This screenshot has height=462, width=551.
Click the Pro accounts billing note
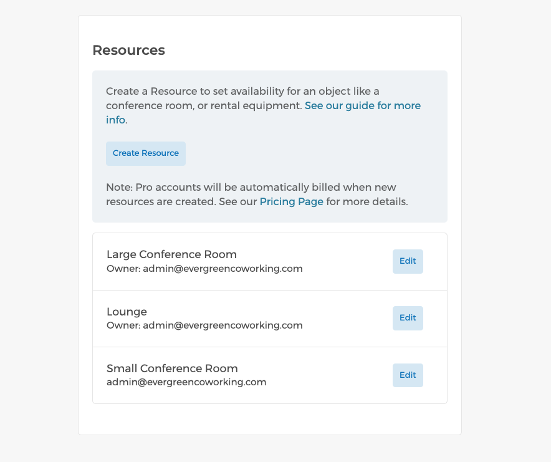click(256, 194)
